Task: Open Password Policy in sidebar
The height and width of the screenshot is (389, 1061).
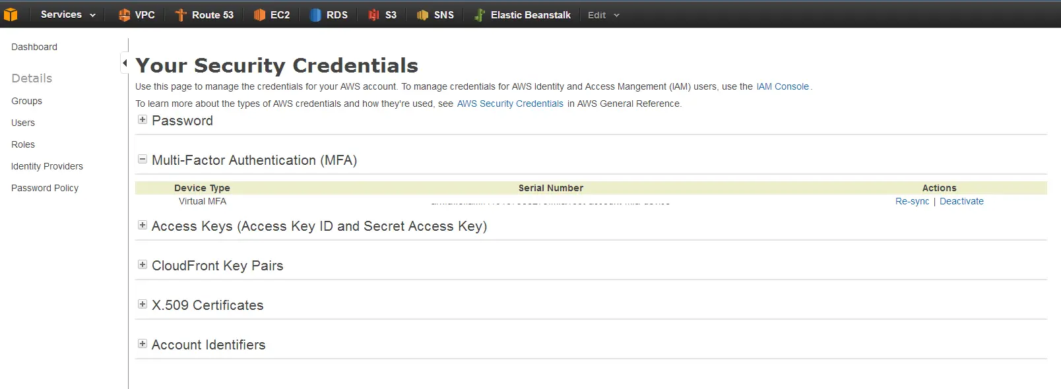Action: point(45,188)
